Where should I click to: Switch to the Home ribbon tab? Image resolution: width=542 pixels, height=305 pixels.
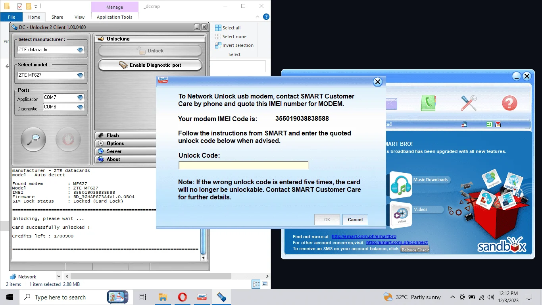coord(34,17)
